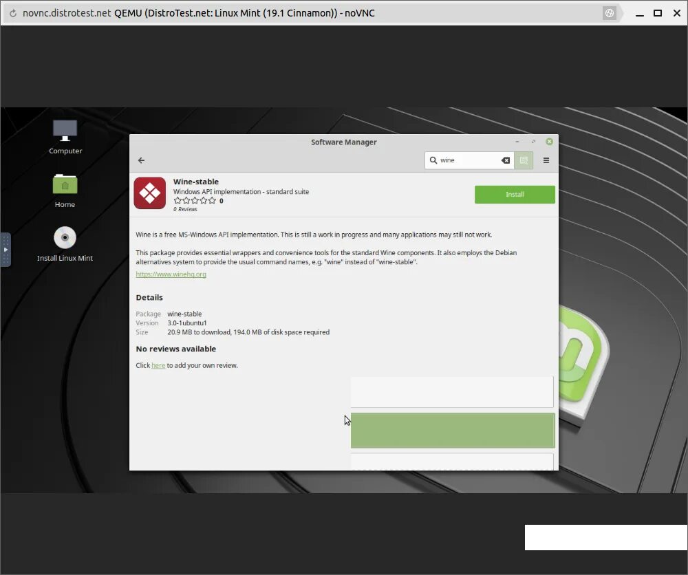Install Wine-stable package
This screenshot has height=575, width=688.
(x=515, y=194)
